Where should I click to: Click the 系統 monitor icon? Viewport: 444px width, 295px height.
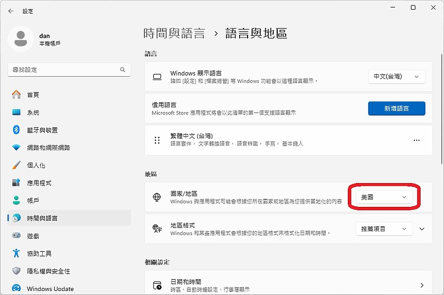(17, 113)
